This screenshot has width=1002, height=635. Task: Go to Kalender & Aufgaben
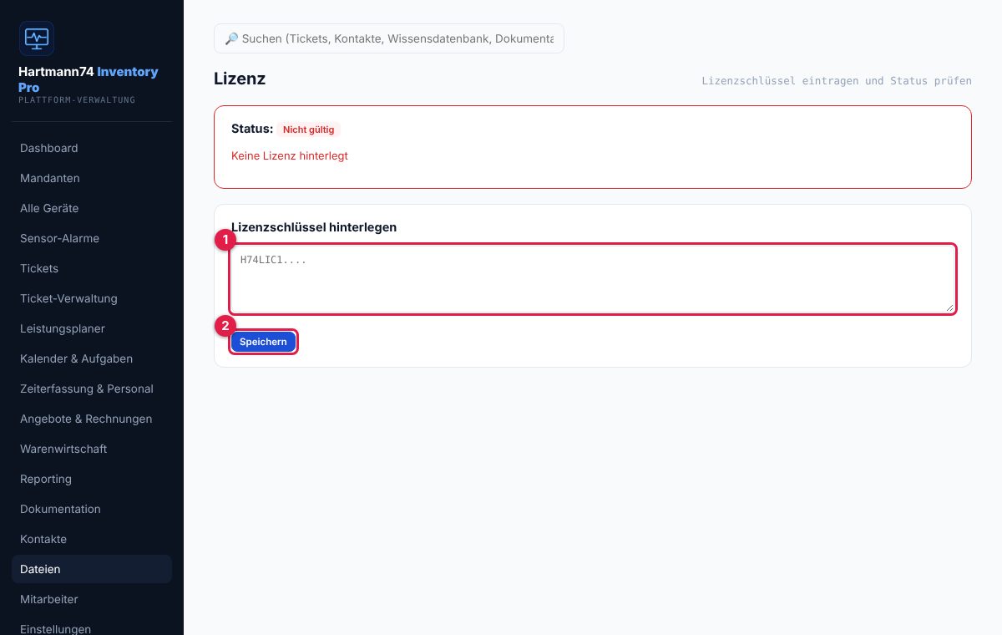click(x=92, y=358)
